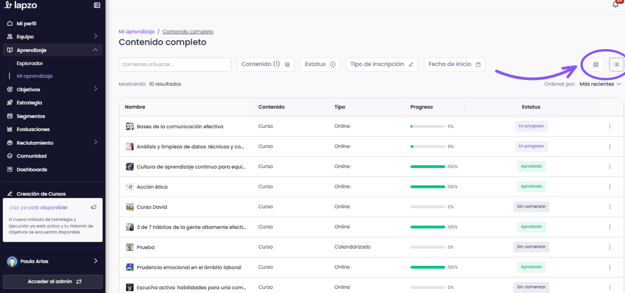
Task: Open row menu for Bases de la comunicación efectiva
Action: tap(610, 126)
